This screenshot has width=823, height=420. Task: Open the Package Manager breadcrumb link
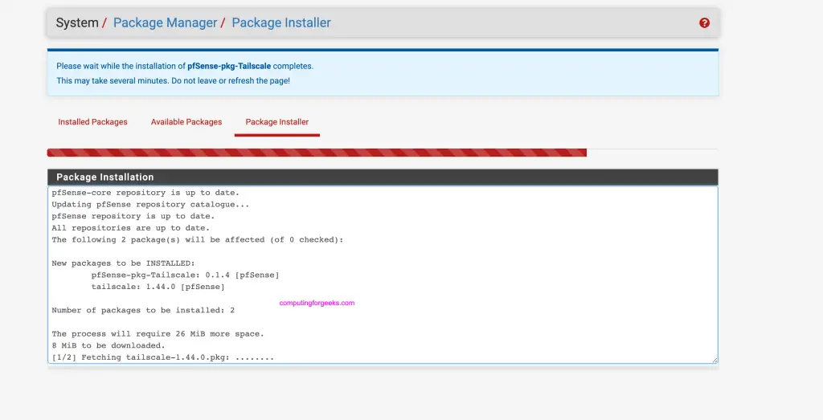point(165,22)
